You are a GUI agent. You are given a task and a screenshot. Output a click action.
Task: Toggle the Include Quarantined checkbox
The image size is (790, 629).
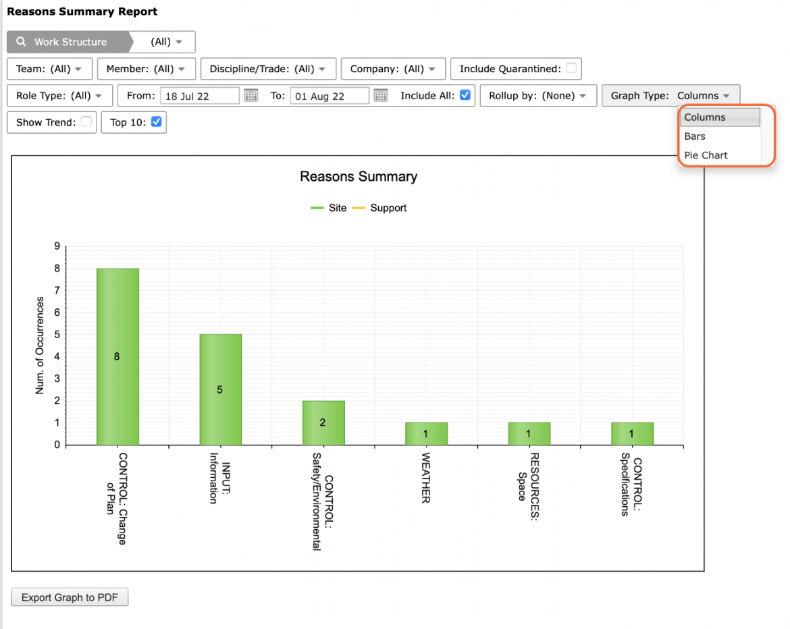point(571,68)
